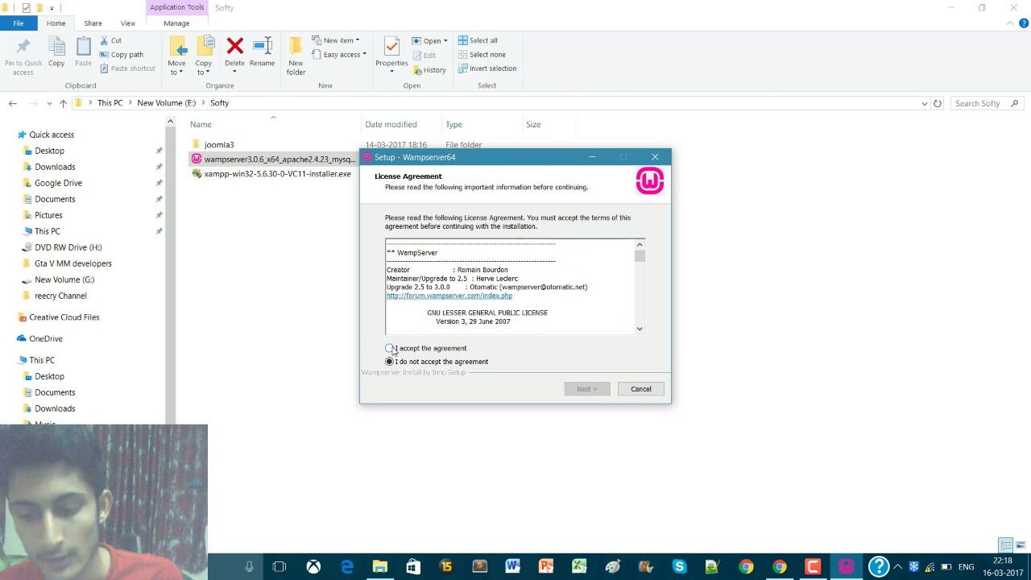Click the WampServer logo in setup header
The image size is (1031, 580).
pyautogui.click(x=650, y=181)
